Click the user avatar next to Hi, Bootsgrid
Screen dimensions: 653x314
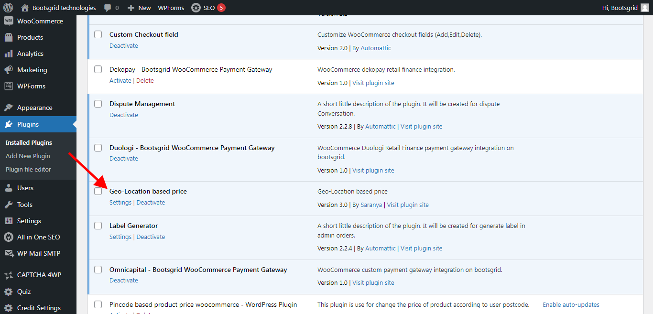click(x=645, y=8)
